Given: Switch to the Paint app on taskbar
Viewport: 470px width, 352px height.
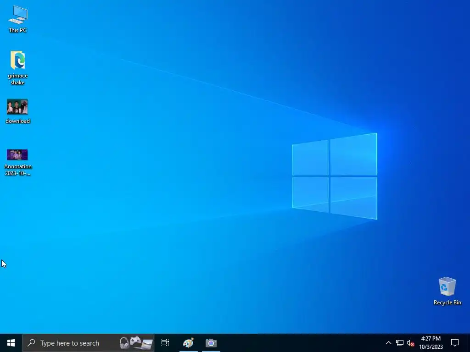Looking at the screenshot, I should click(x=189, y=343).
